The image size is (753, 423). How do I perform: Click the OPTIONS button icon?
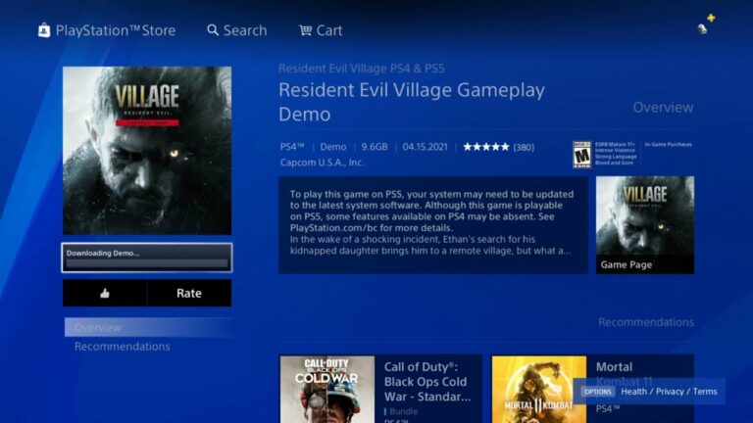pos(597,392)
